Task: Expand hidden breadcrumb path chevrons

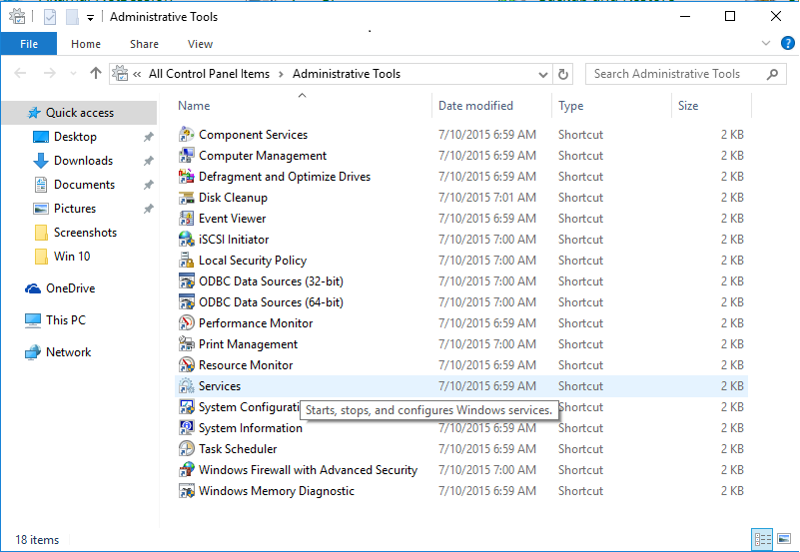Action: (137, 74)
